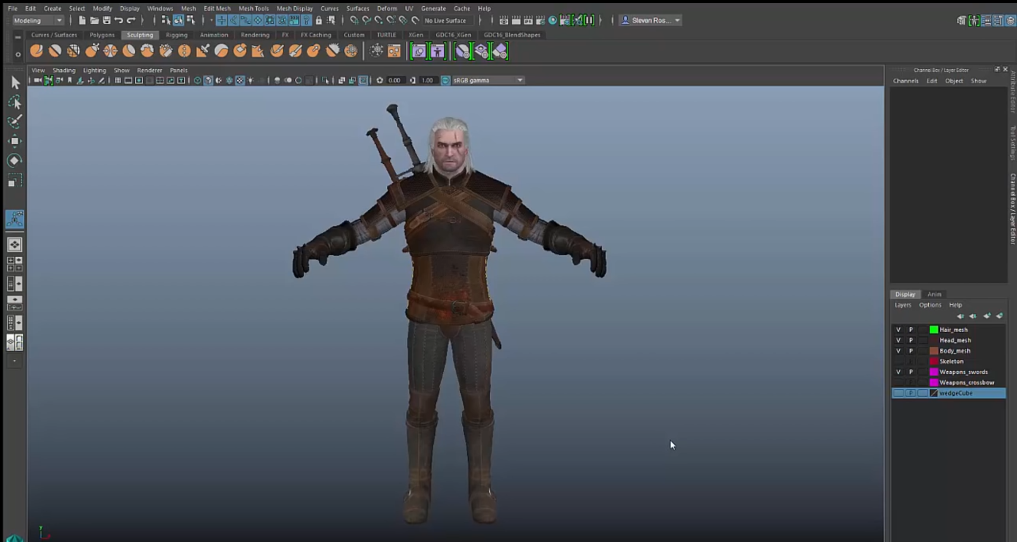Toggle visibility of Body_mesh layer
This screenshot has width=1017, height=542.
pos(898,351)
